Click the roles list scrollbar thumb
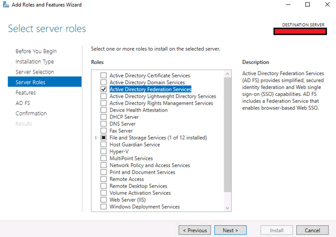336x237 pixels. tap(228, 135)
